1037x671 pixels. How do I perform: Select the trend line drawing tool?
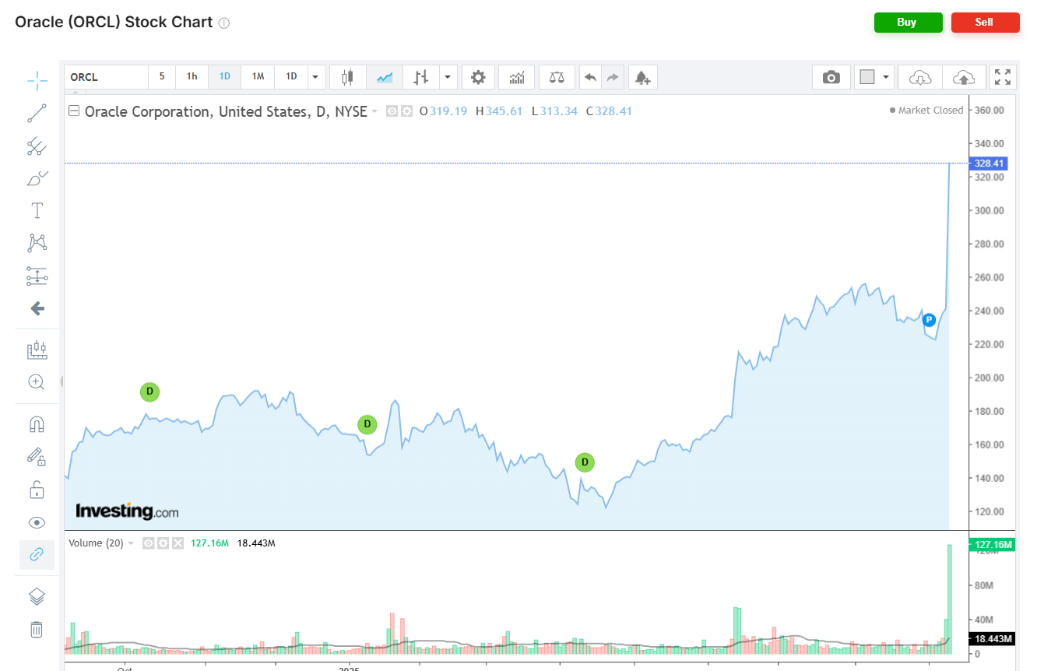click(x=37, y=114)
